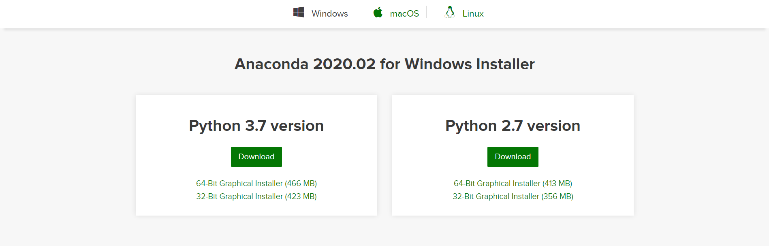Click the Python 2.7 version heading
This screenshot has height=246, width=769.
pyautogui.click(x=513, y=126)
